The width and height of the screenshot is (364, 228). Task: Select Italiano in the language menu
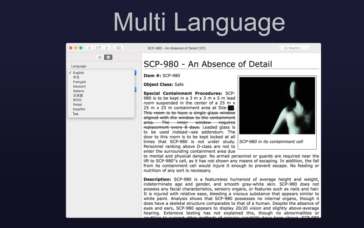coord(101,91)
